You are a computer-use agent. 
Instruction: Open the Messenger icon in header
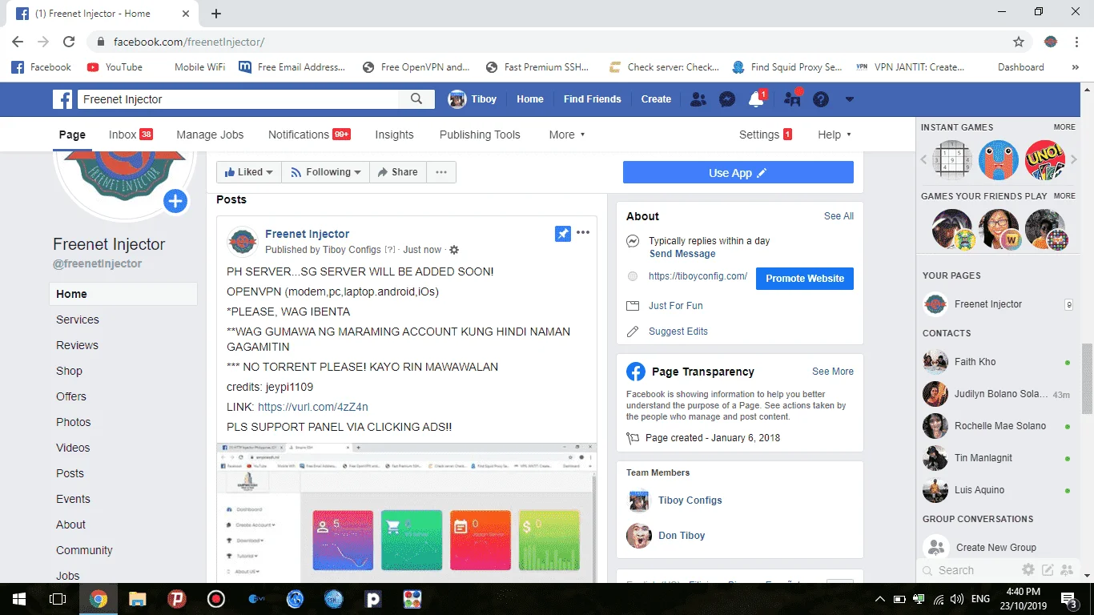(x=727, y=99)
